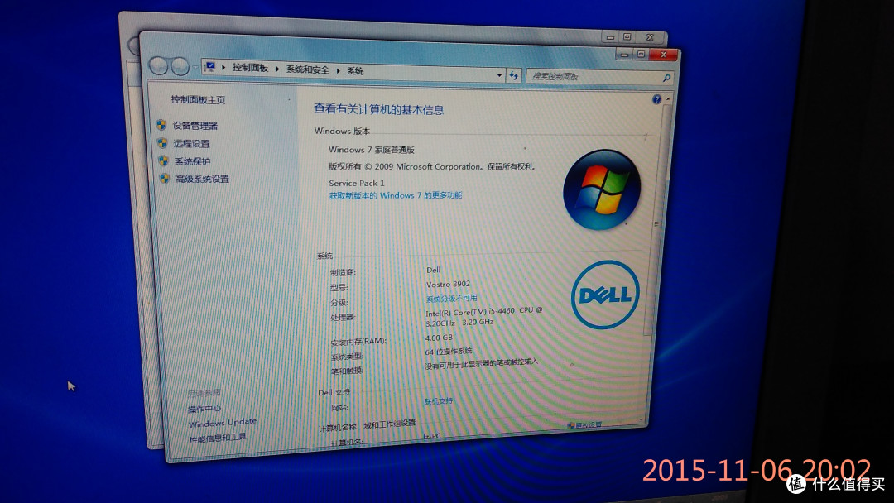894x503 pixels.
Task: Open 联机支持 website link
Action: [439, 401]
